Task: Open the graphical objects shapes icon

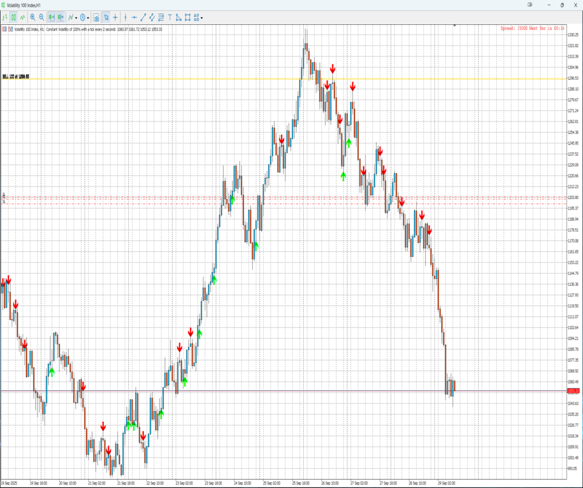Action: pos(196,18)
